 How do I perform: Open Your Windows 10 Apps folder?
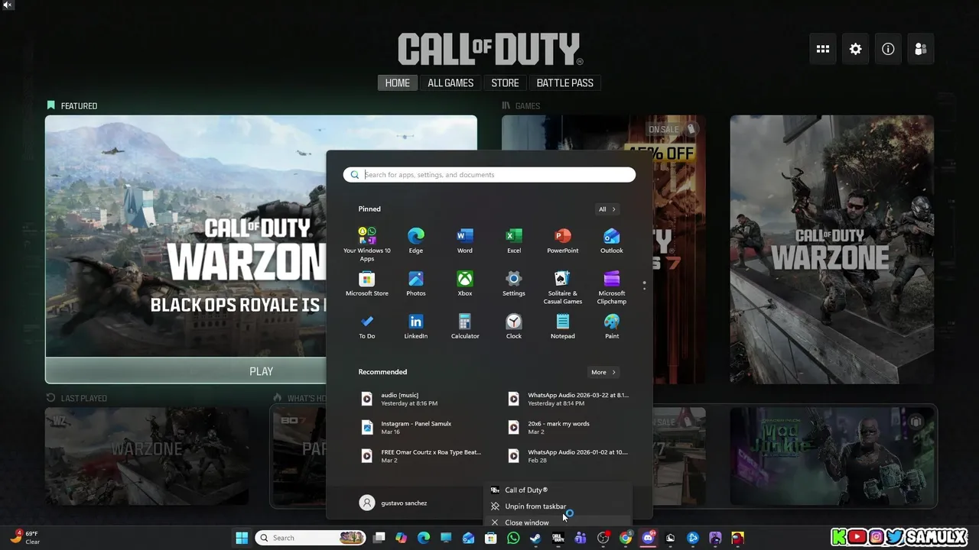tap(366, 244)
